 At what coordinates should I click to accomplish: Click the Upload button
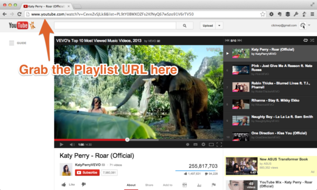click(208, 26)
